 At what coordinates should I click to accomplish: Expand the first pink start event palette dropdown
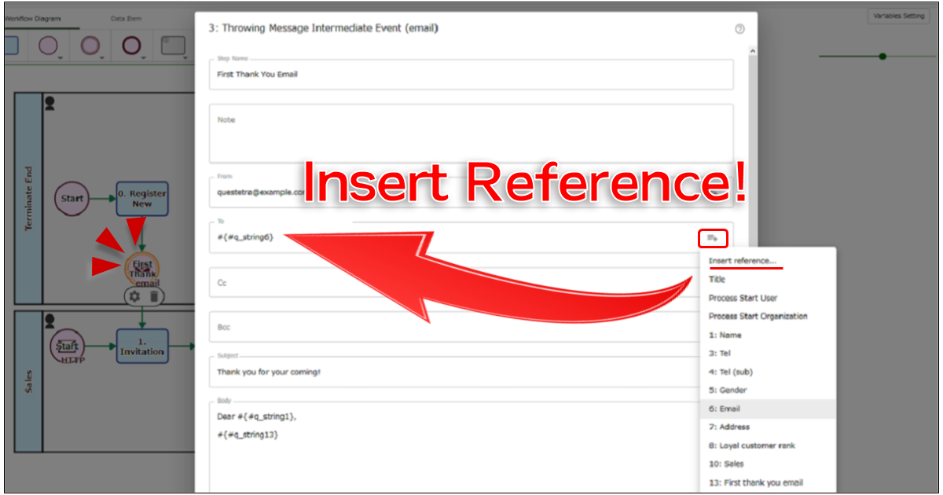pos(60,57)
